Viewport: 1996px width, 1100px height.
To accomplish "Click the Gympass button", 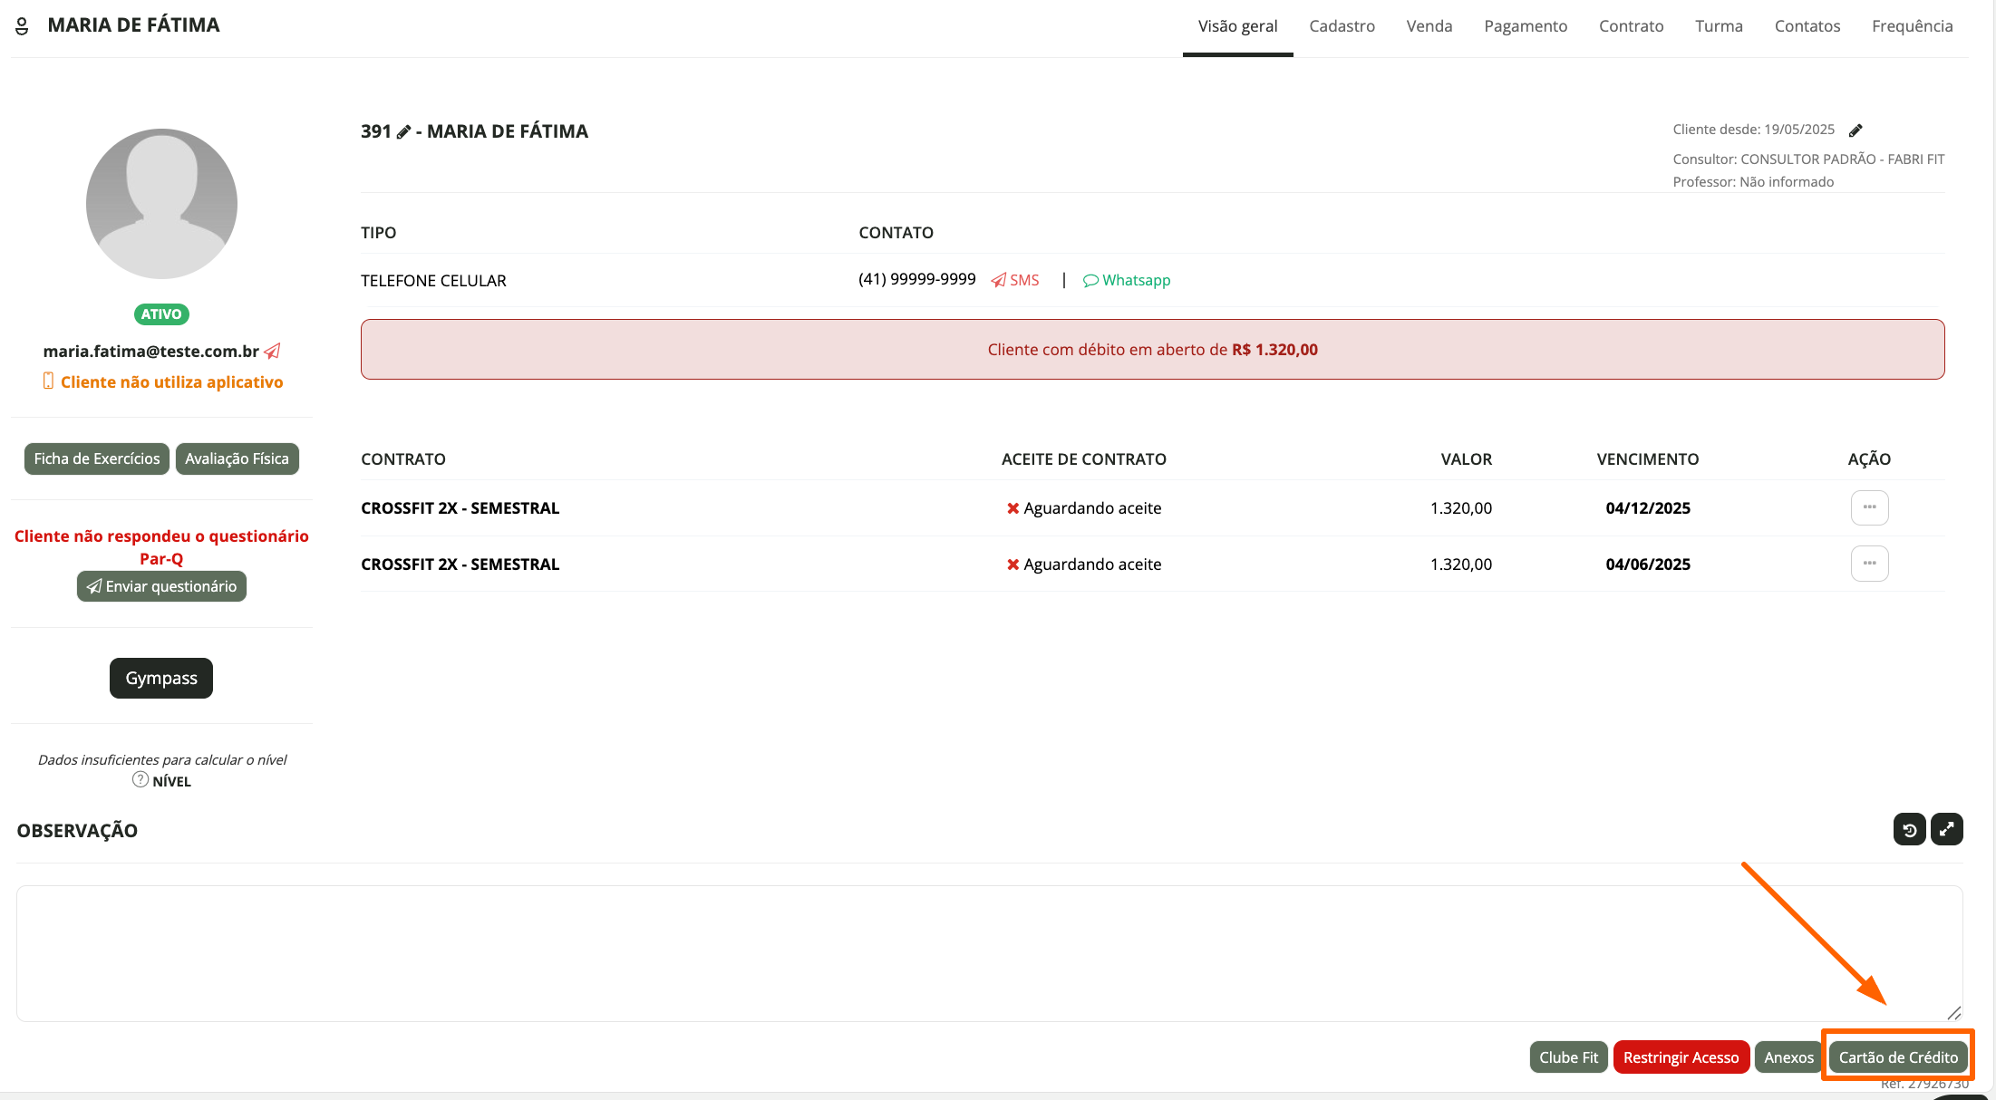I will [161, 678].
